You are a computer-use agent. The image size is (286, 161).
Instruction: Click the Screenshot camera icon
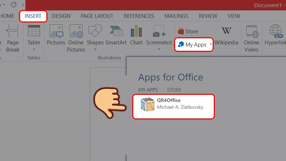[159, 31]
